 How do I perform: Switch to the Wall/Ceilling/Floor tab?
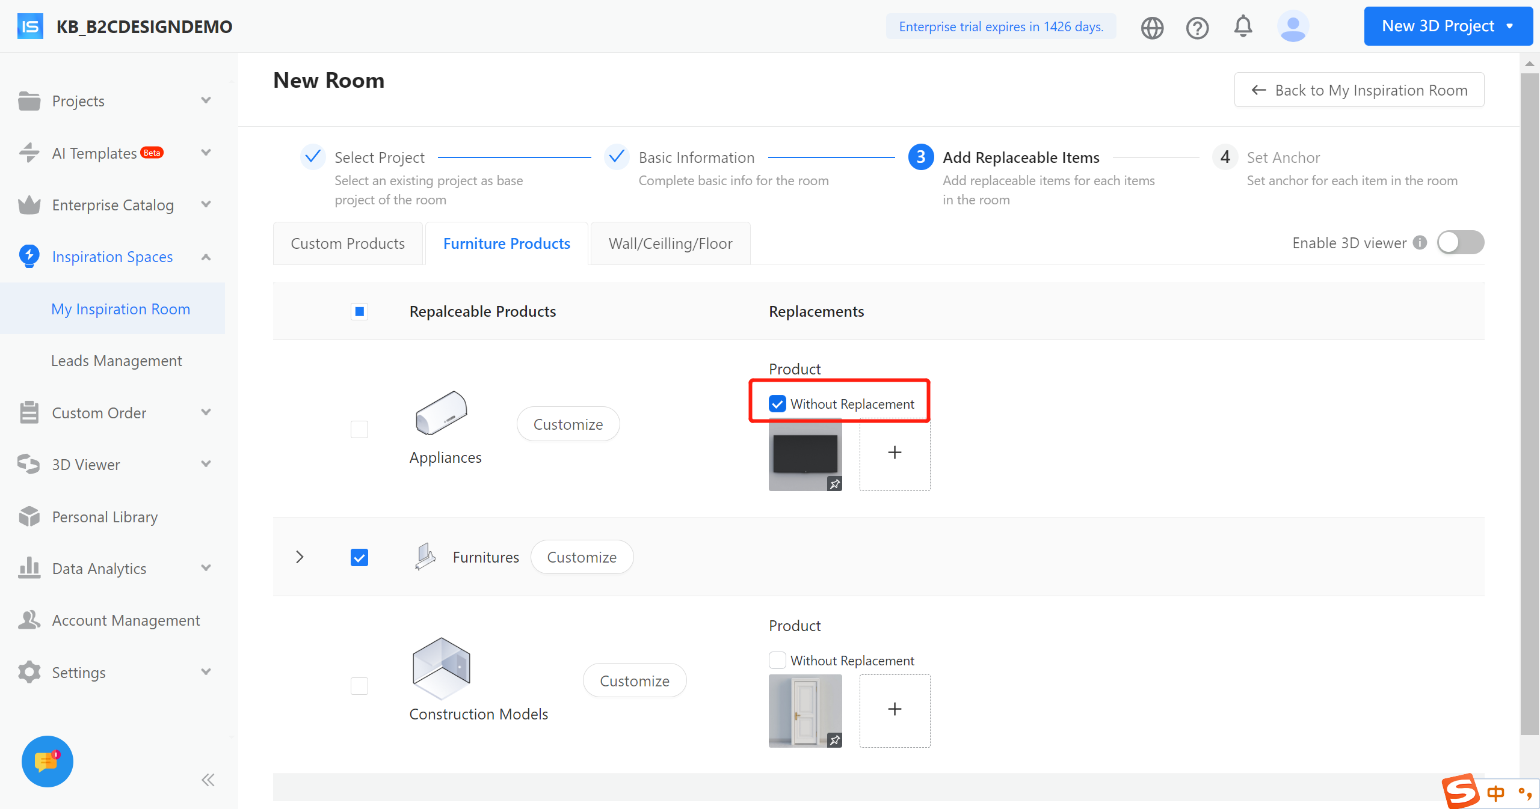pos(670,243)
